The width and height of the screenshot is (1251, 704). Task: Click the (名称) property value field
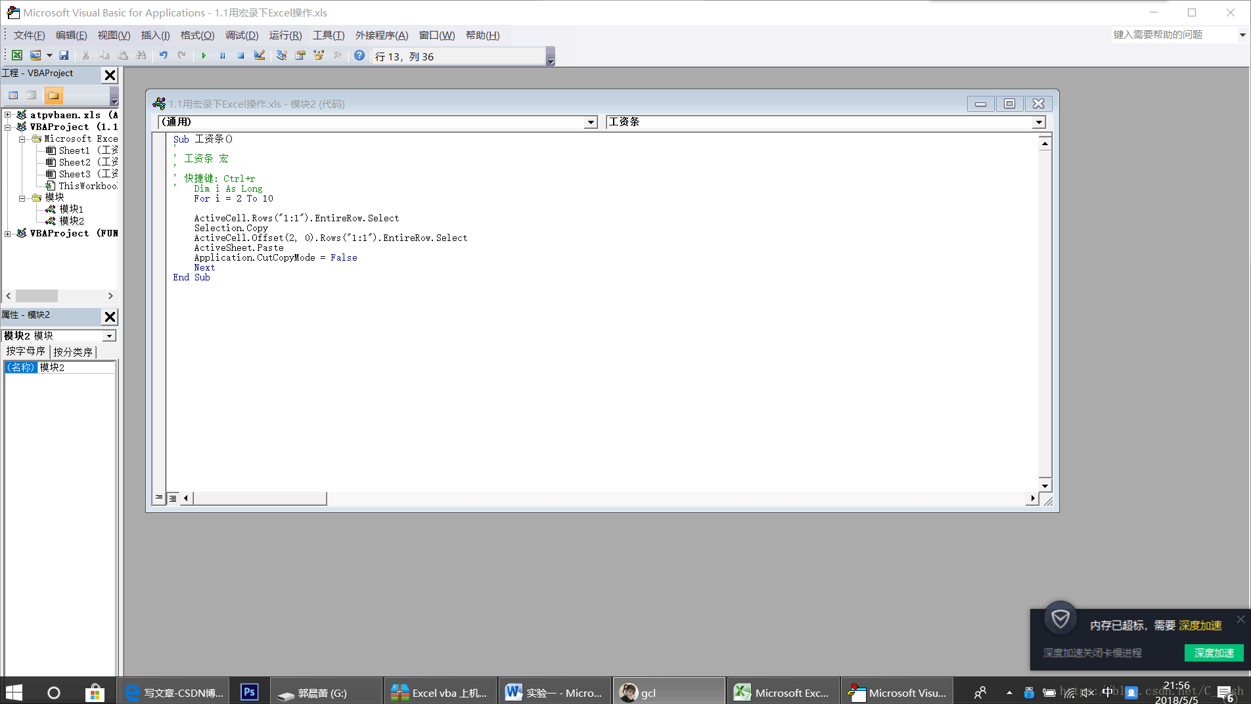[x=76, y=367]
